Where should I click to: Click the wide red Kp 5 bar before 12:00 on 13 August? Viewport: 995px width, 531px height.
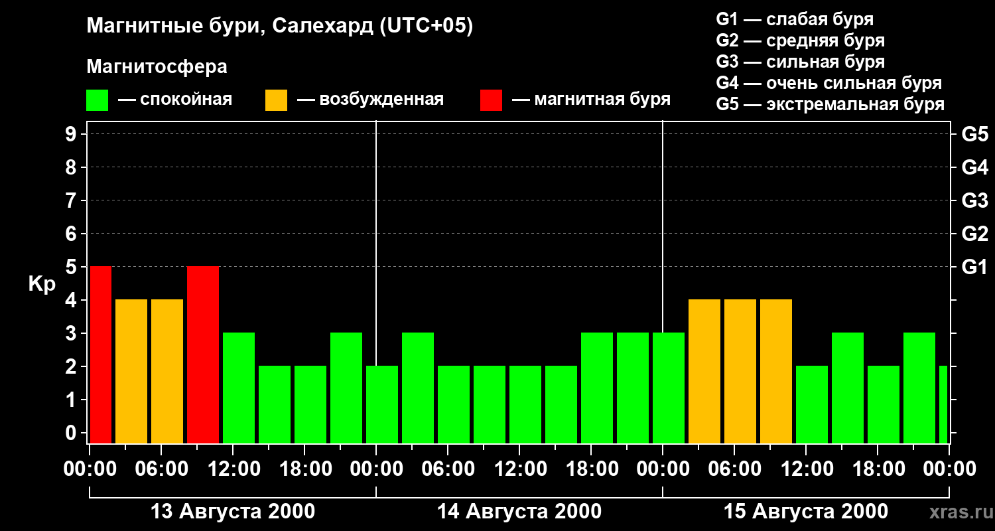tap(203, 354)
